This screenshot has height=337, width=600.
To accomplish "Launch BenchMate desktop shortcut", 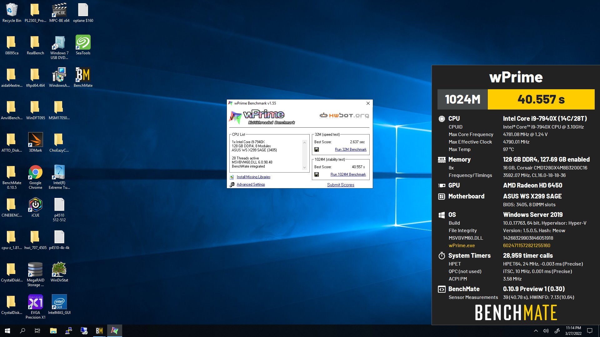I will click(83, 78).
